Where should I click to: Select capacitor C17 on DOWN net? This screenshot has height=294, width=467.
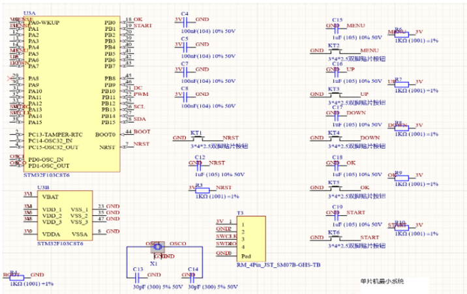(337, 116)
